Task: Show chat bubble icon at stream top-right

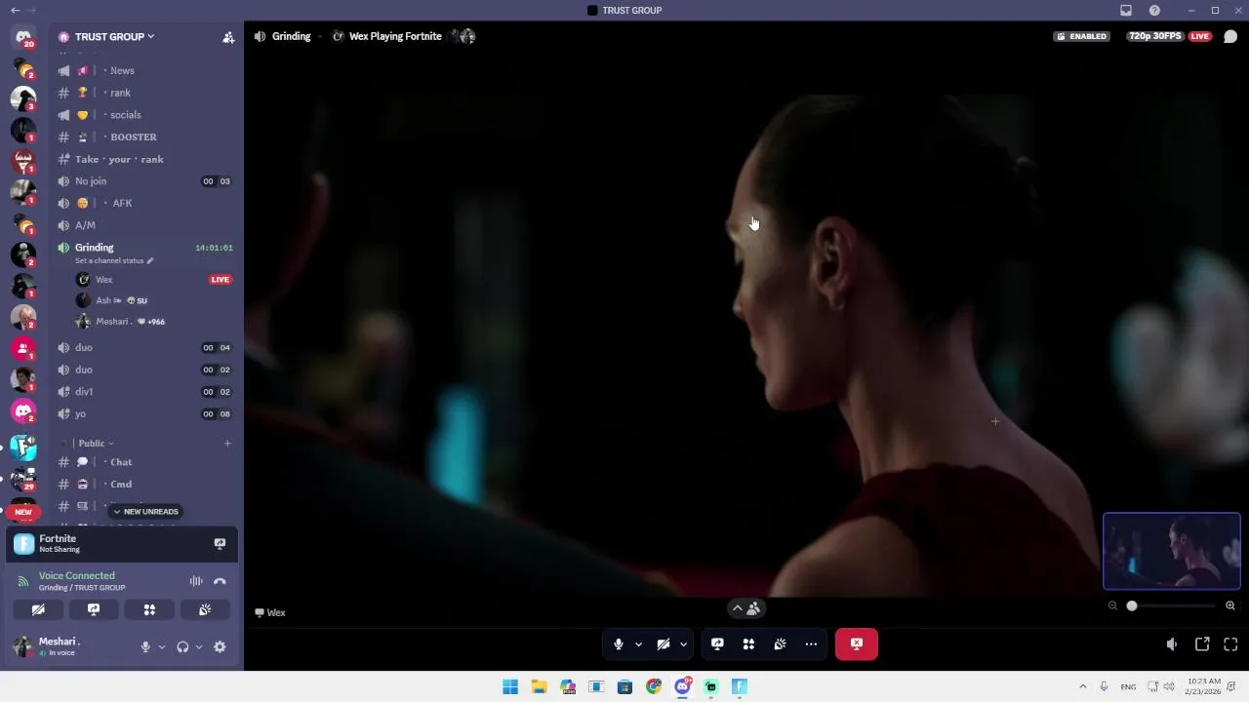Action: pos(1230,36)
